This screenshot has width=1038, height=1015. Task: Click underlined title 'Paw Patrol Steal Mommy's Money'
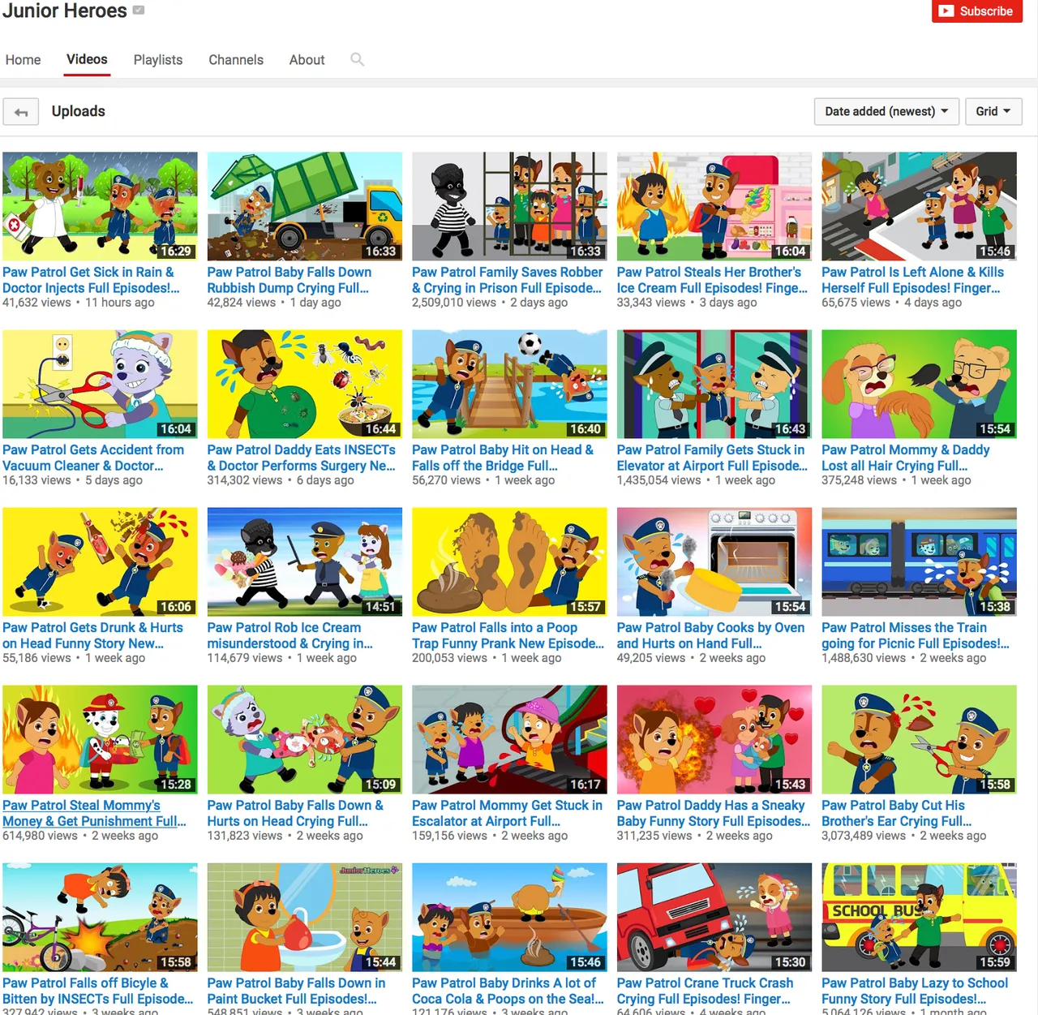tap(94, 813)
